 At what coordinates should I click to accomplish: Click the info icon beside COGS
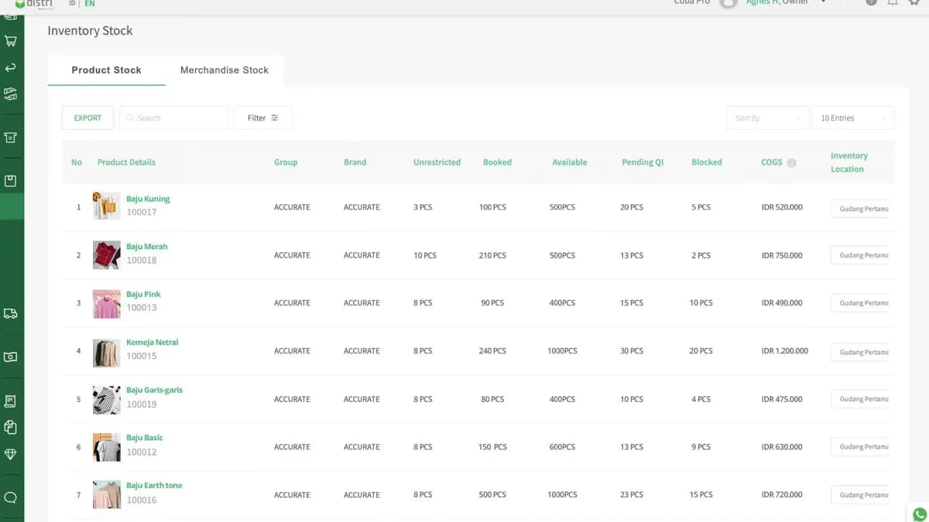click(792, 163)
